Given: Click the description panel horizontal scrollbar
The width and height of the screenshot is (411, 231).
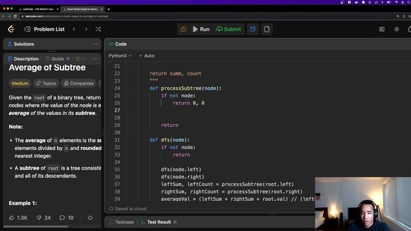Looking at the screenshot, I should click(36, 227).
